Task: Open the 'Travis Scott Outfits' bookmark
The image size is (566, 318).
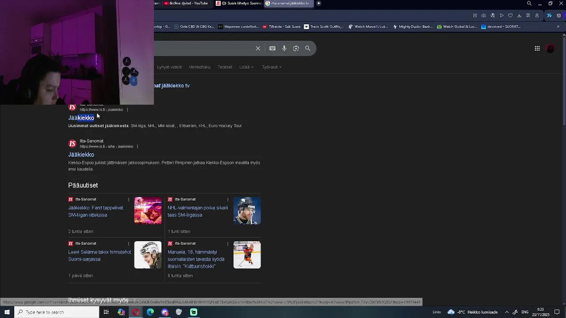Action: click(x=324, y=26)
